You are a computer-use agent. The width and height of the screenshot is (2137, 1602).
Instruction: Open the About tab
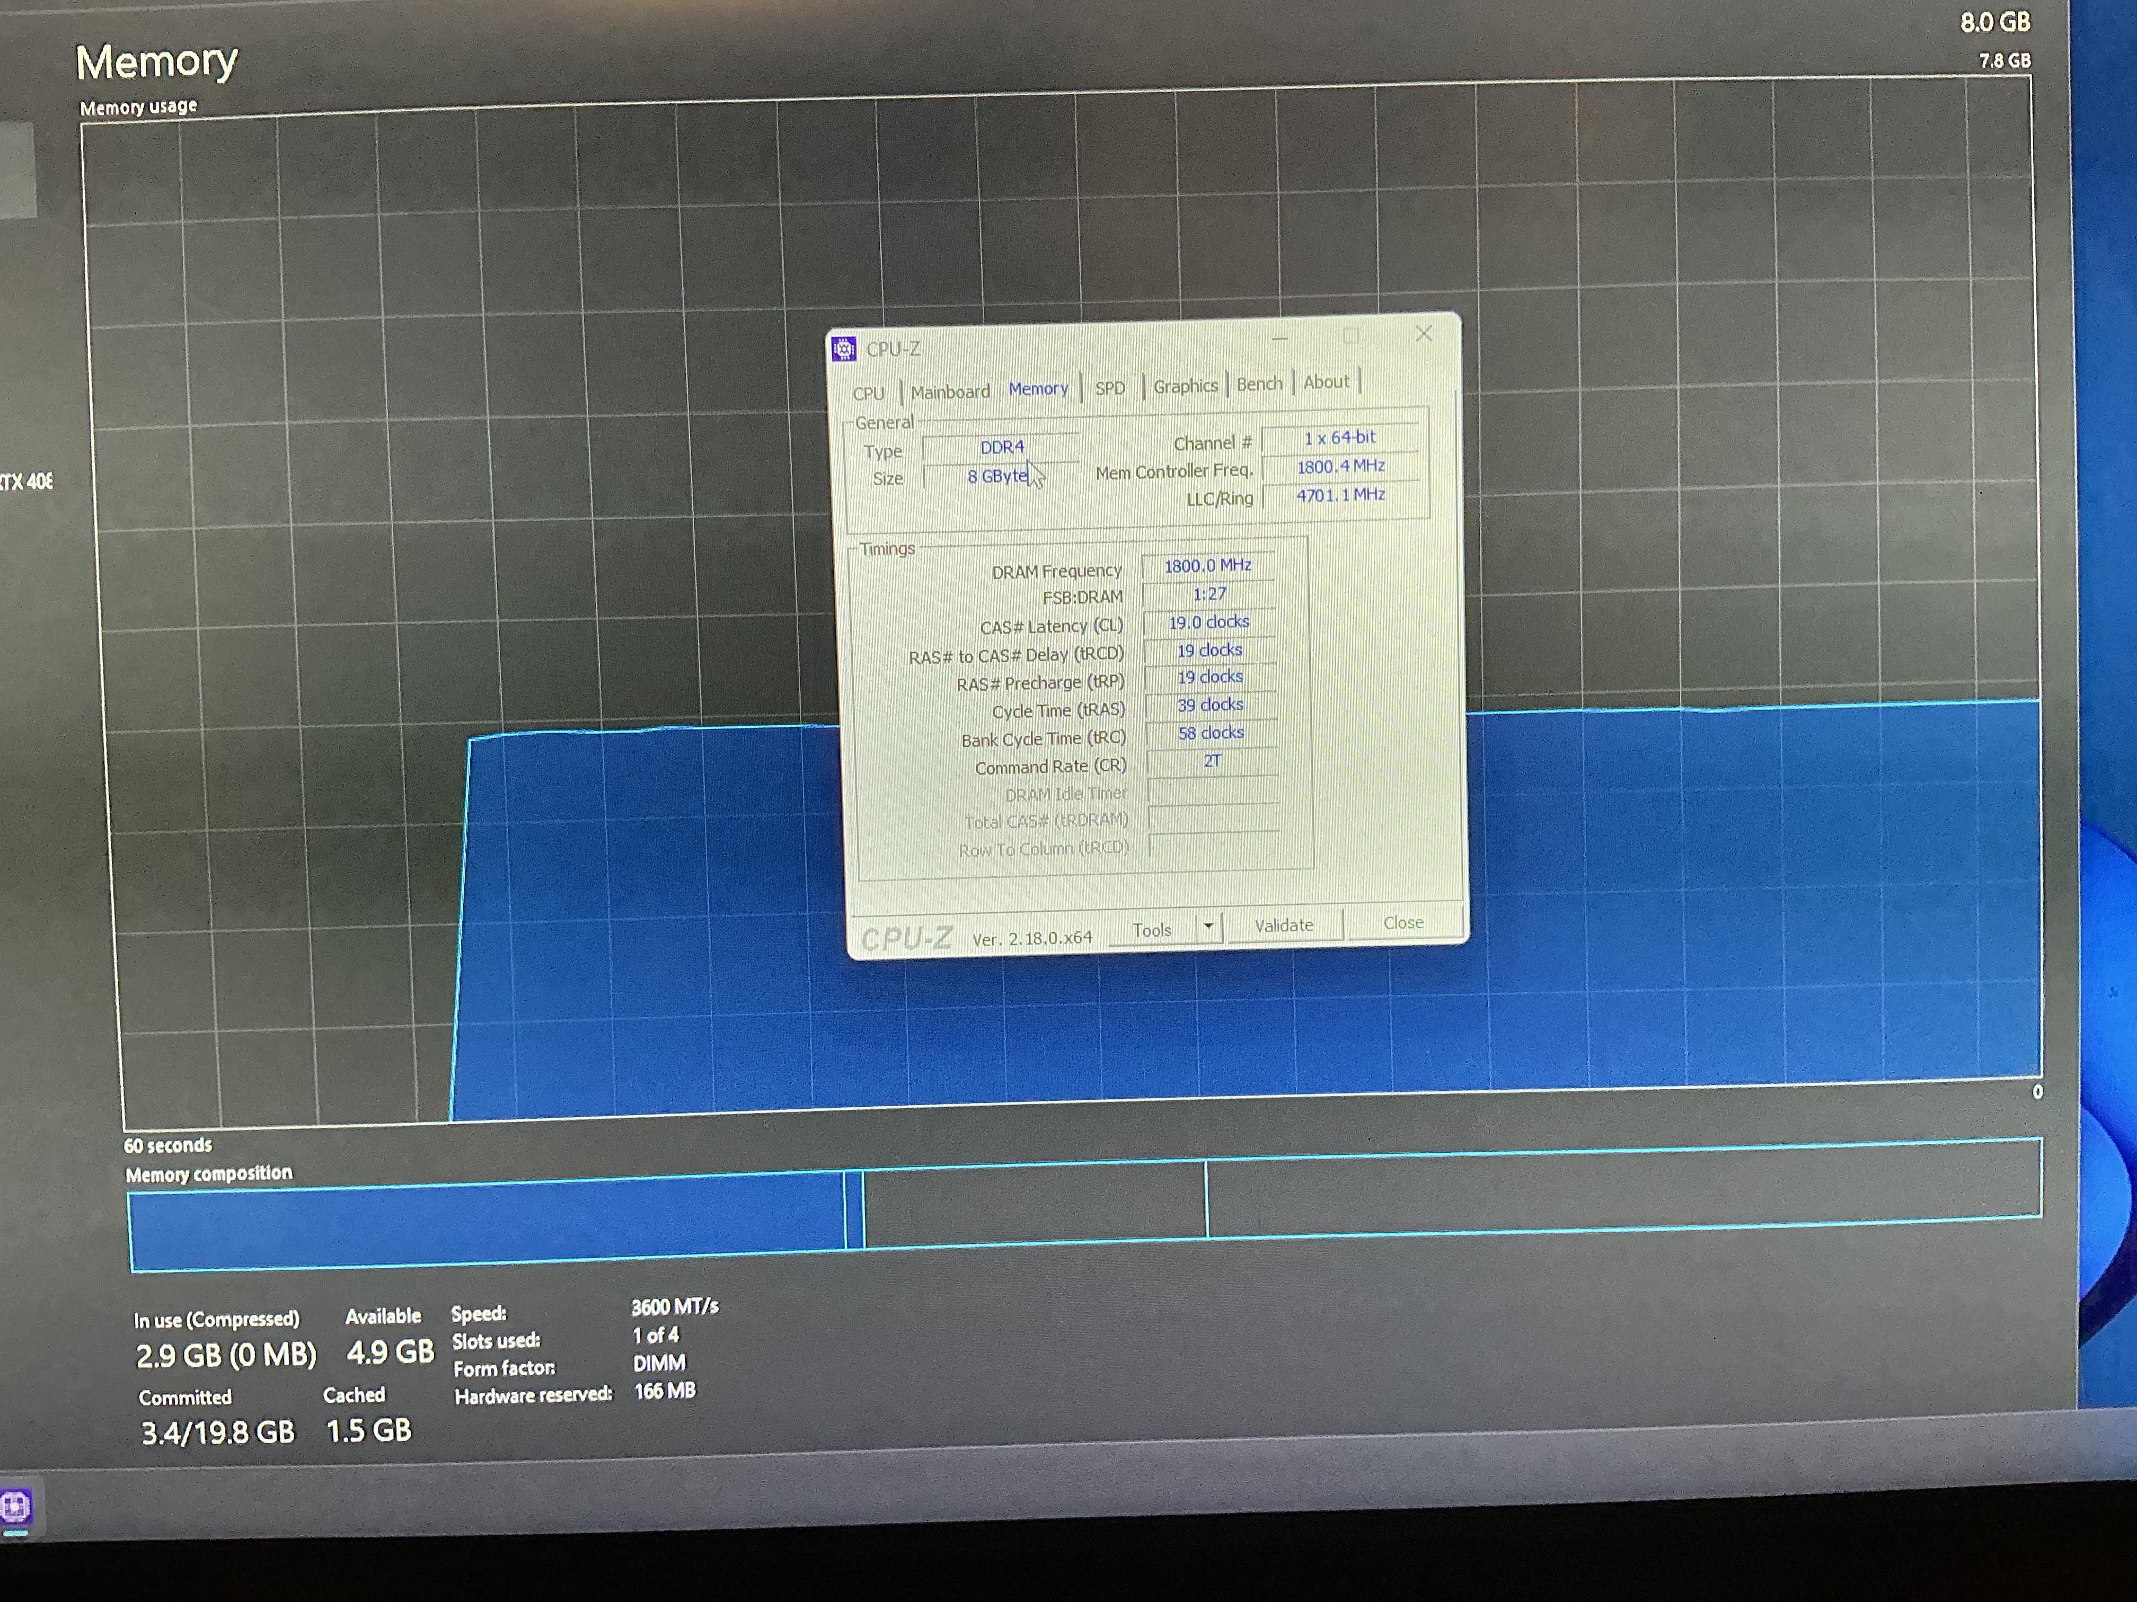click(1326, 381)
